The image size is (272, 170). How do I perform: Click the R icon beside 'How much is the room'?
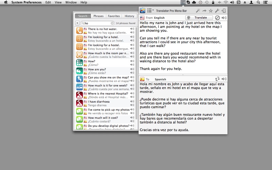80,55
